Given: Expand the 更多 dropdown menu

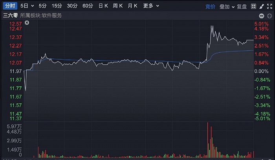Looking at the screenshot, I should (x=158, y=6).
